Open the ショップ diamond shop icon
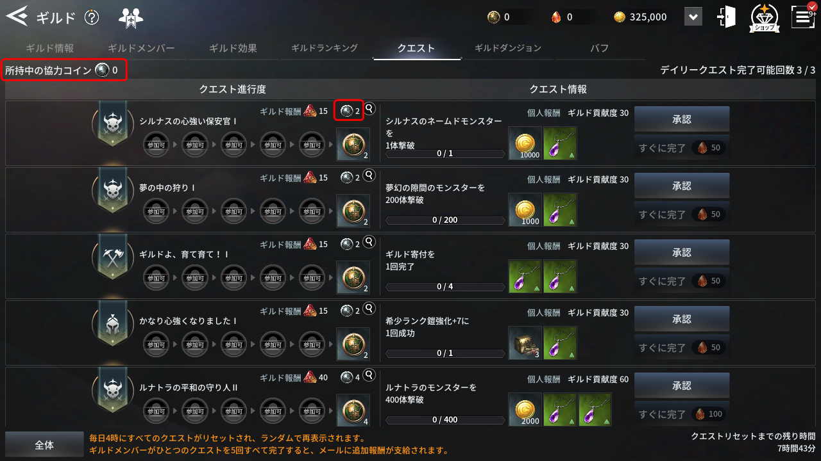 click(765, 17)
